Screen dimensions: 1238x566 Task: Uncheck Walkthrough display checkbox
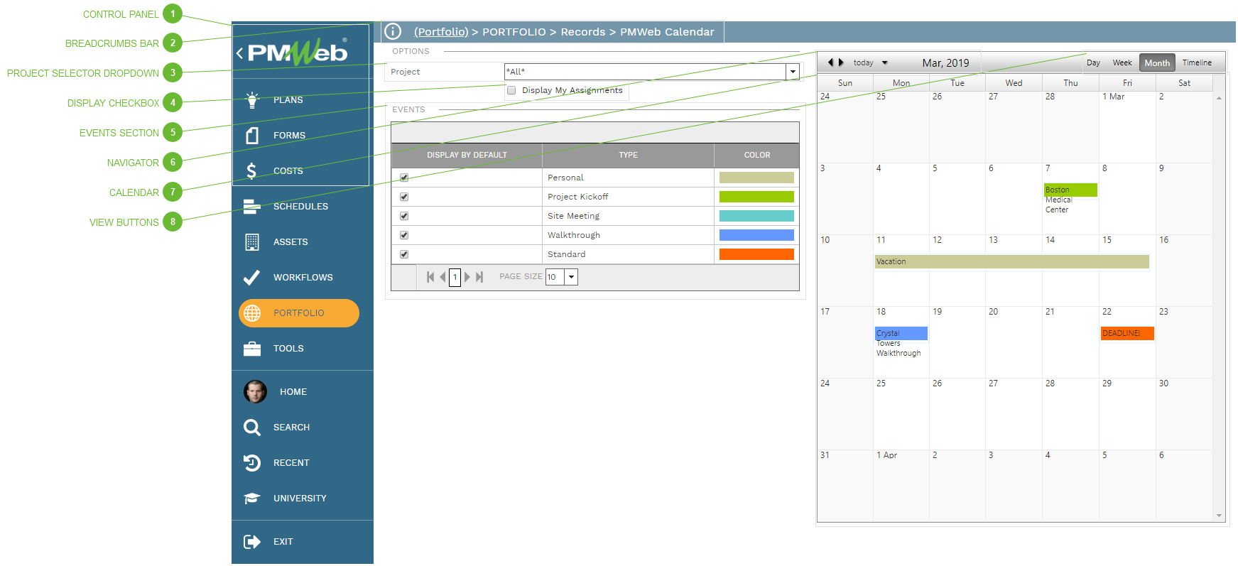[404, 235]
